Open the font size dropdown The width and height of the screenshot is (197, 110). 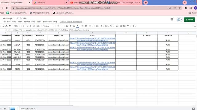(x=60, y=26)
